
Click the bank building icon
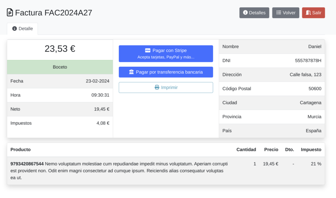click(132, 72)
